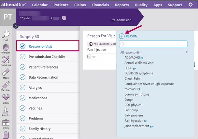The height and width of the screenshot is (139, 198).
Task: Open the Allergies sidebar icon
Action: [x=6, y=48]
